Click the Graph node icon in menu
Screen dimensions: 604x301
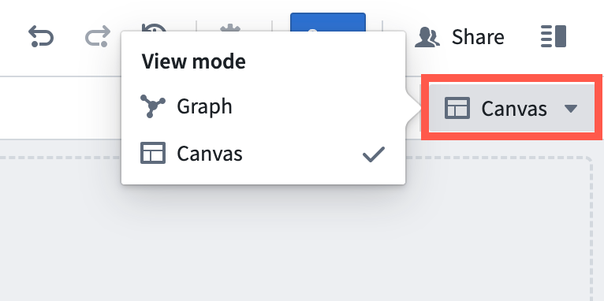coord(152,106)
